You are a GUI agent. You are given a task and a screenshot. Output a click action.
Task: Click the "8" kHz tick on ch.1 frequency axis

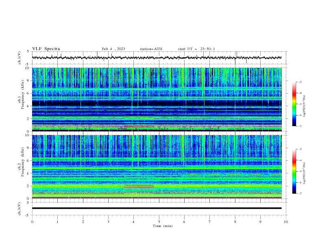click(x=28, y=81)
